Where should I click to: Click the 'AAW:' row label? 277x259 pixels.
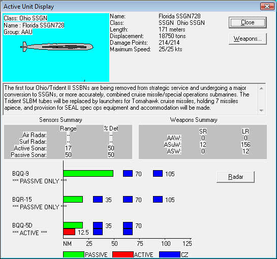[x=174, y=138]
